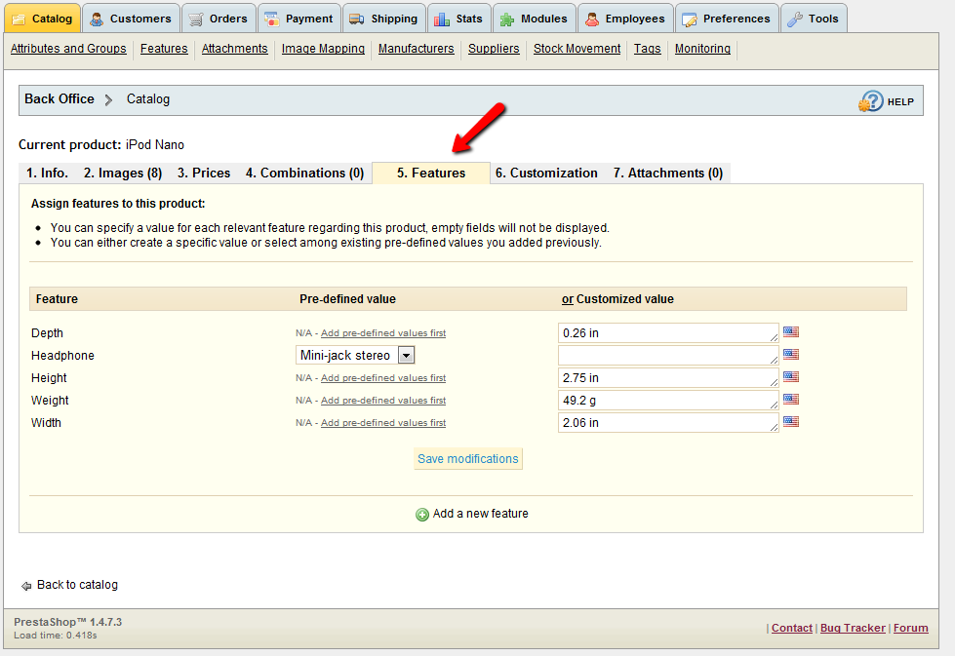Click the Add a new feature link
The width and height of the screenshot is (955, 656).
click(480, 514)
